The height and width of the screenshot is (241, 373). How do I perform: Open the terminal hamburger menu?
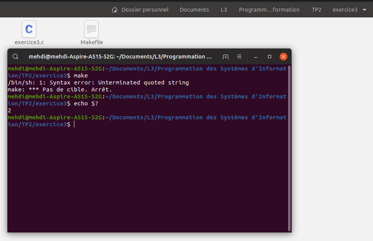(x=239, y=57)
